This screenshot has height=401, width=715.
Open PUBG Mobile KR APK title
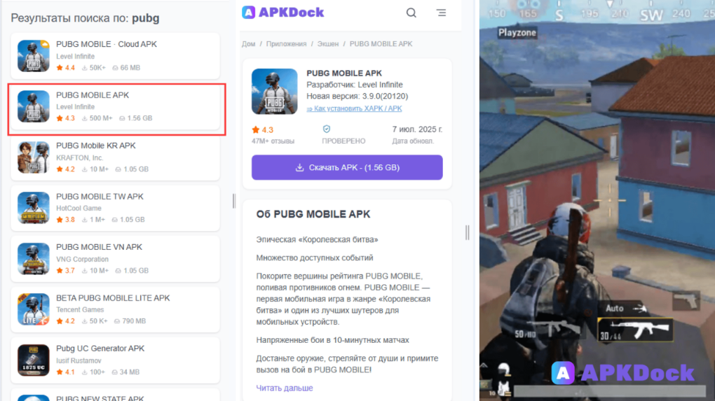pos(96,146)
